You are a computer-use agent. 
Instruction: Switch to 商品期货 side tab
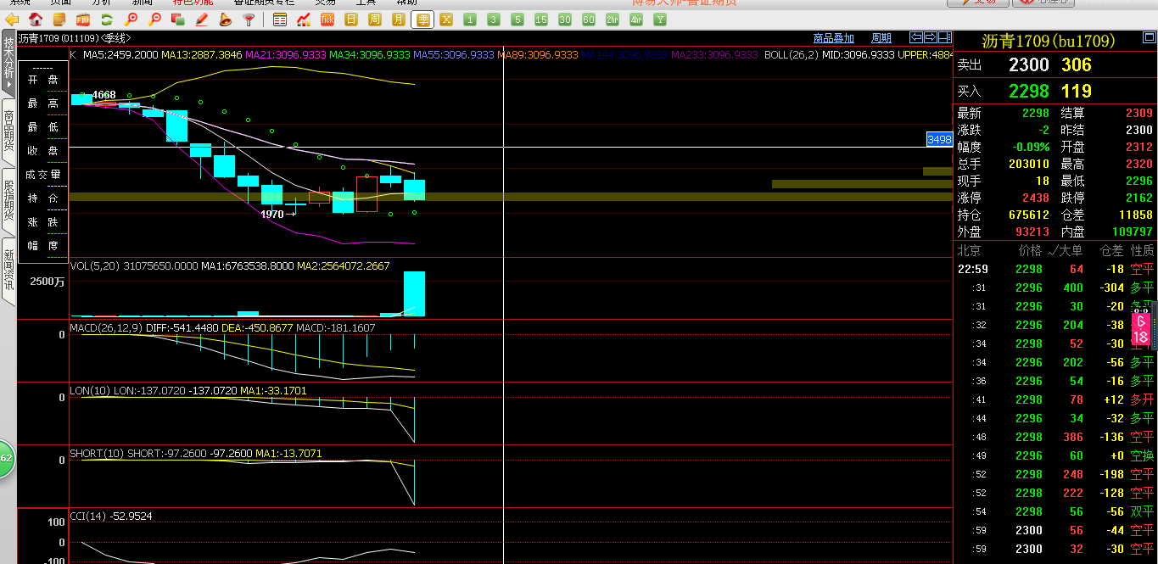(x=8, y=131)
